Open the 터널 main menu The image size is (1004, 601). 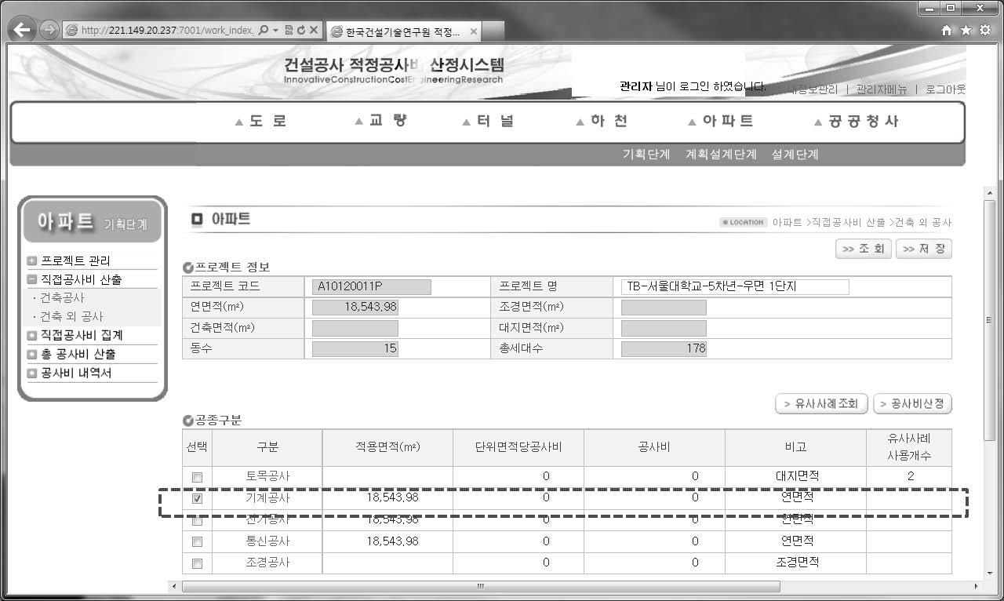tap(489, 121)
